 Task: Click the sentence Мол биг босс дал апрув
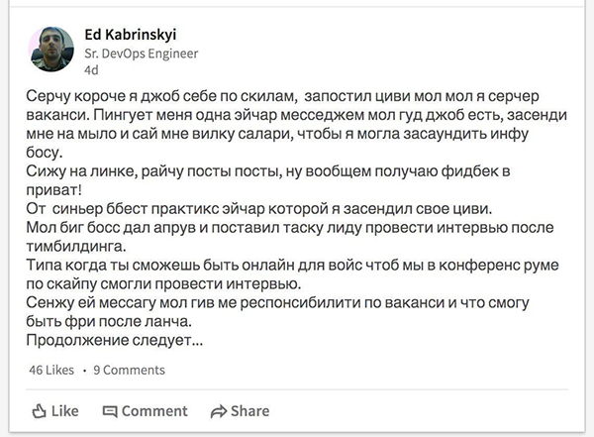tap(290, 237)
